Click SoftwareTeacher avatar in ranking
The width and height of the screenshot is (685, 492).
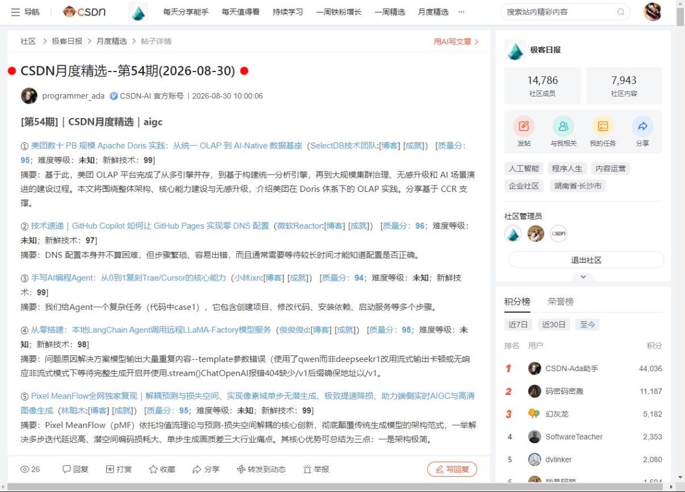point(534,436)
